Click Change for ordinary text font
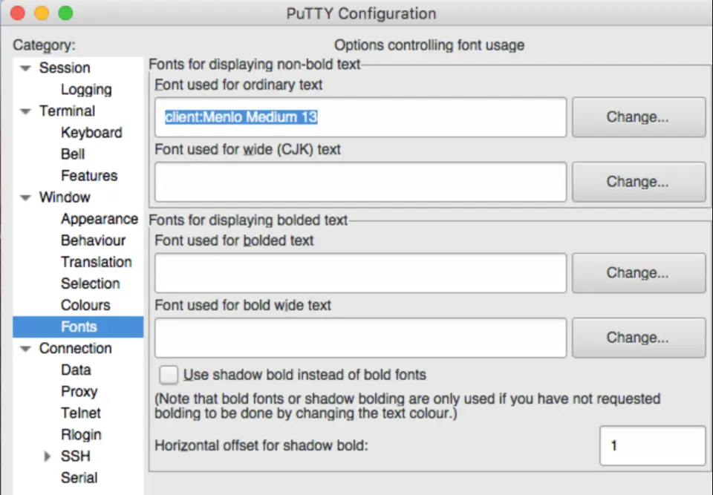Viewport: 713px width, 495px height. click(639, 117)
